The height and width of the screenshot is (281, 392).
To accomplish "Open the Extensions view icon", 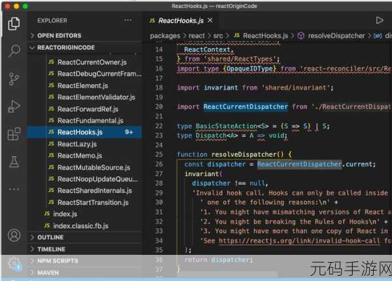I will pyautogui.click(x=14, y=134).
